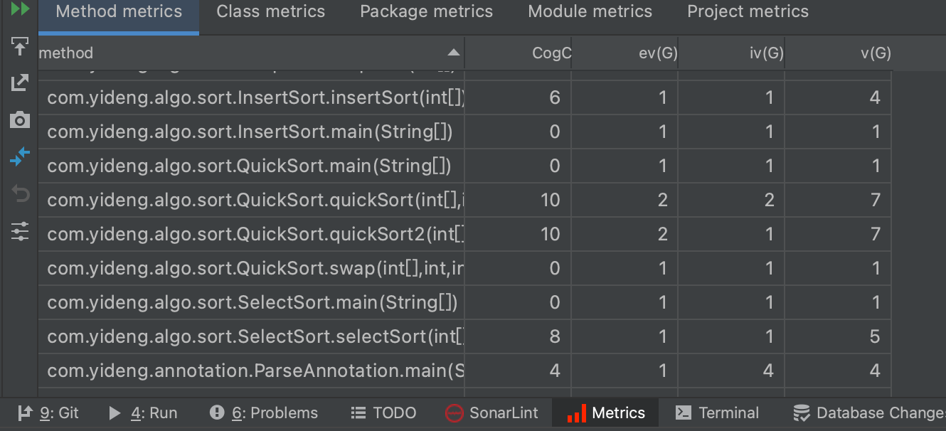This screenshot has width=946, height=431.
Task: Switch to the Project metrics tab
Action: click(x=747, y=11)
